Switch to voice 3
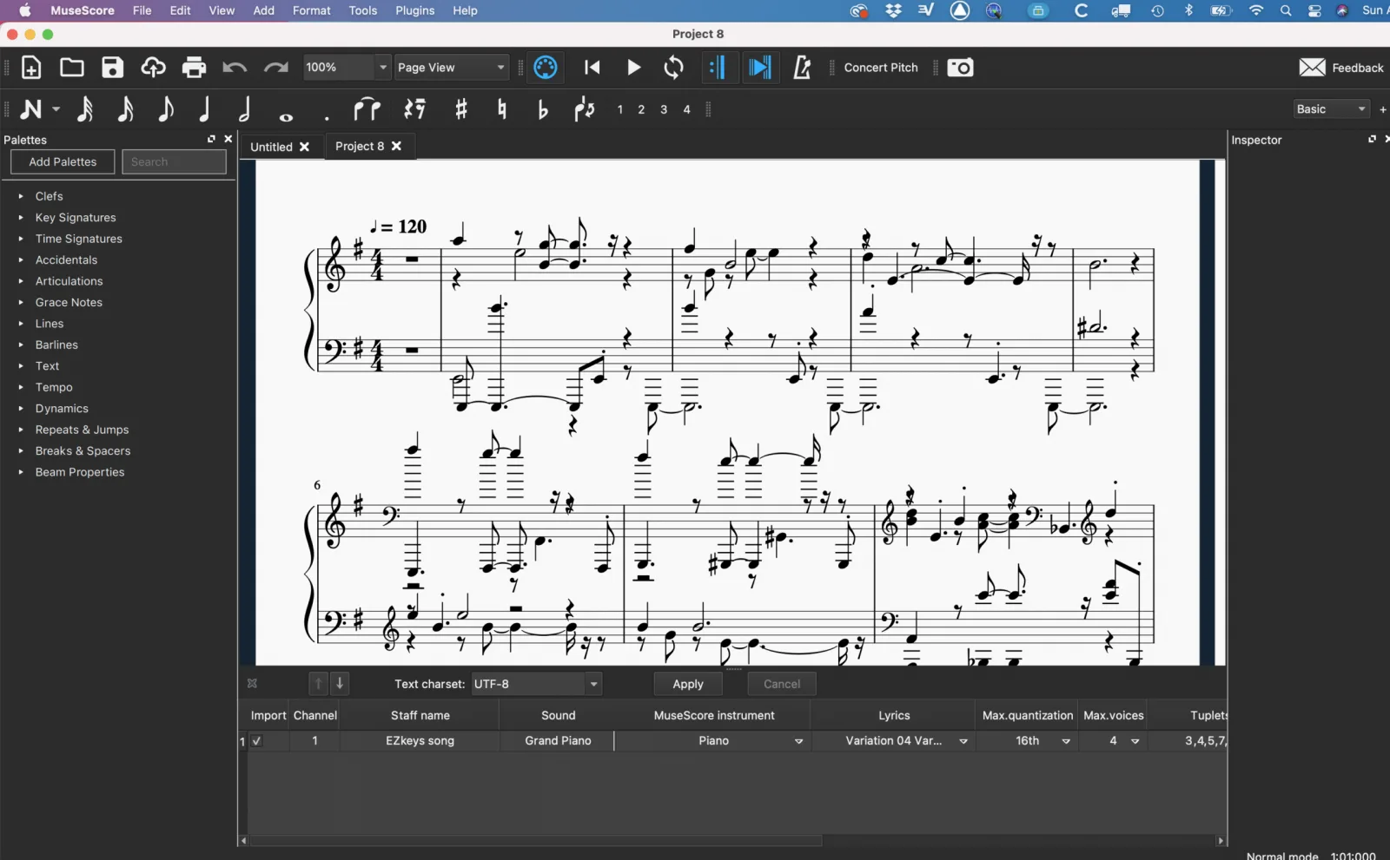 (664, 110)
